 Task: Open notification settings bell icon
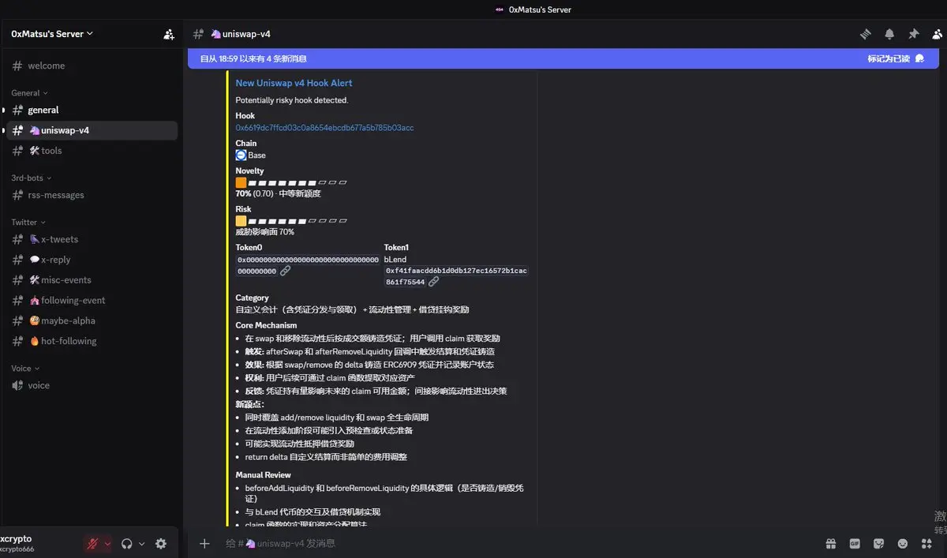(889, 34)
